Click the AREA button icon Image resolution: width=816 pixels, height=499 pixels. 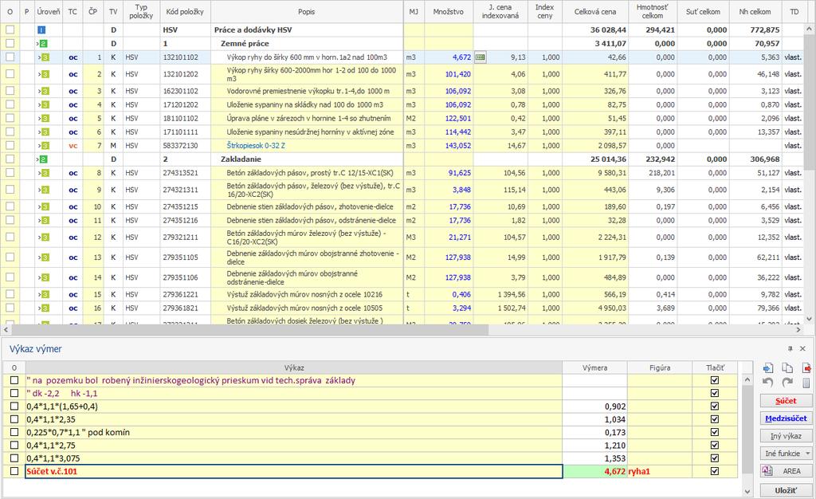coord(767,470)
